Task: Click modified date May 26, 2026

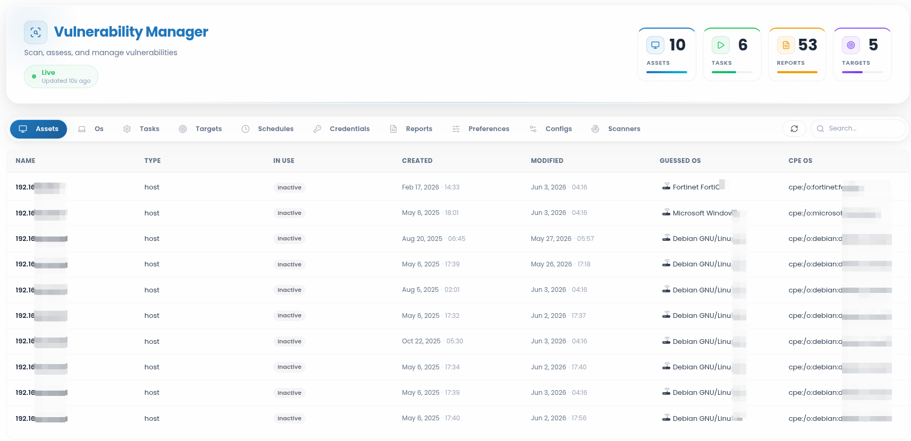Action: click(552, 264)
